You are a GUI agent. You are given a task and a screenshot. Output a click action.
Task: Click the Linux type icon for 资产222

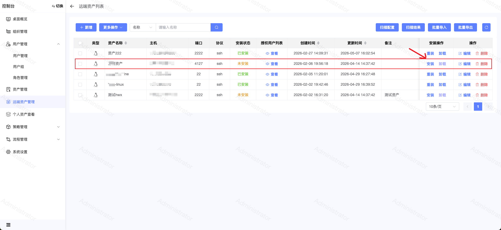click(x=96, y=53)
